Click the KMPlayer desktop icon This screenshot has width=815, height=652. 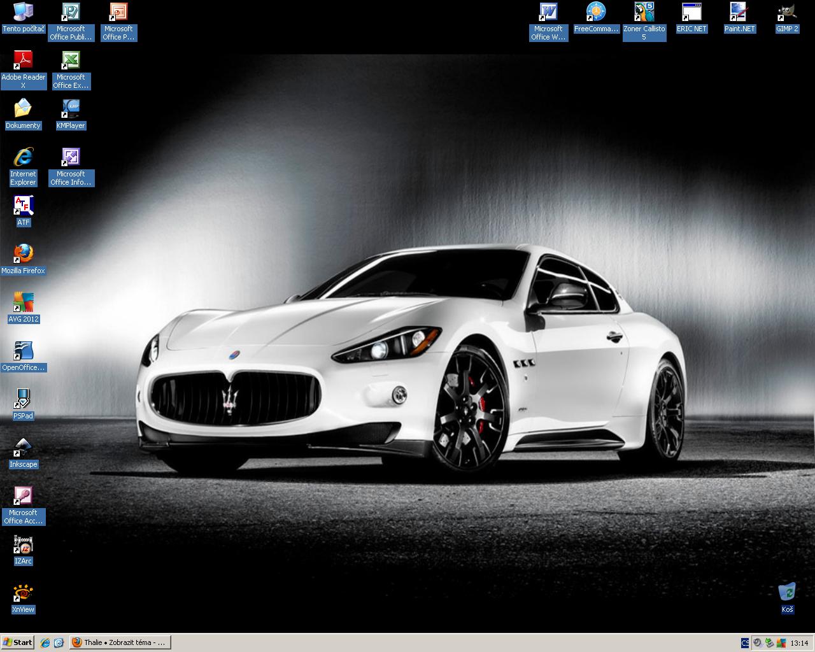[x=71, y=109]
